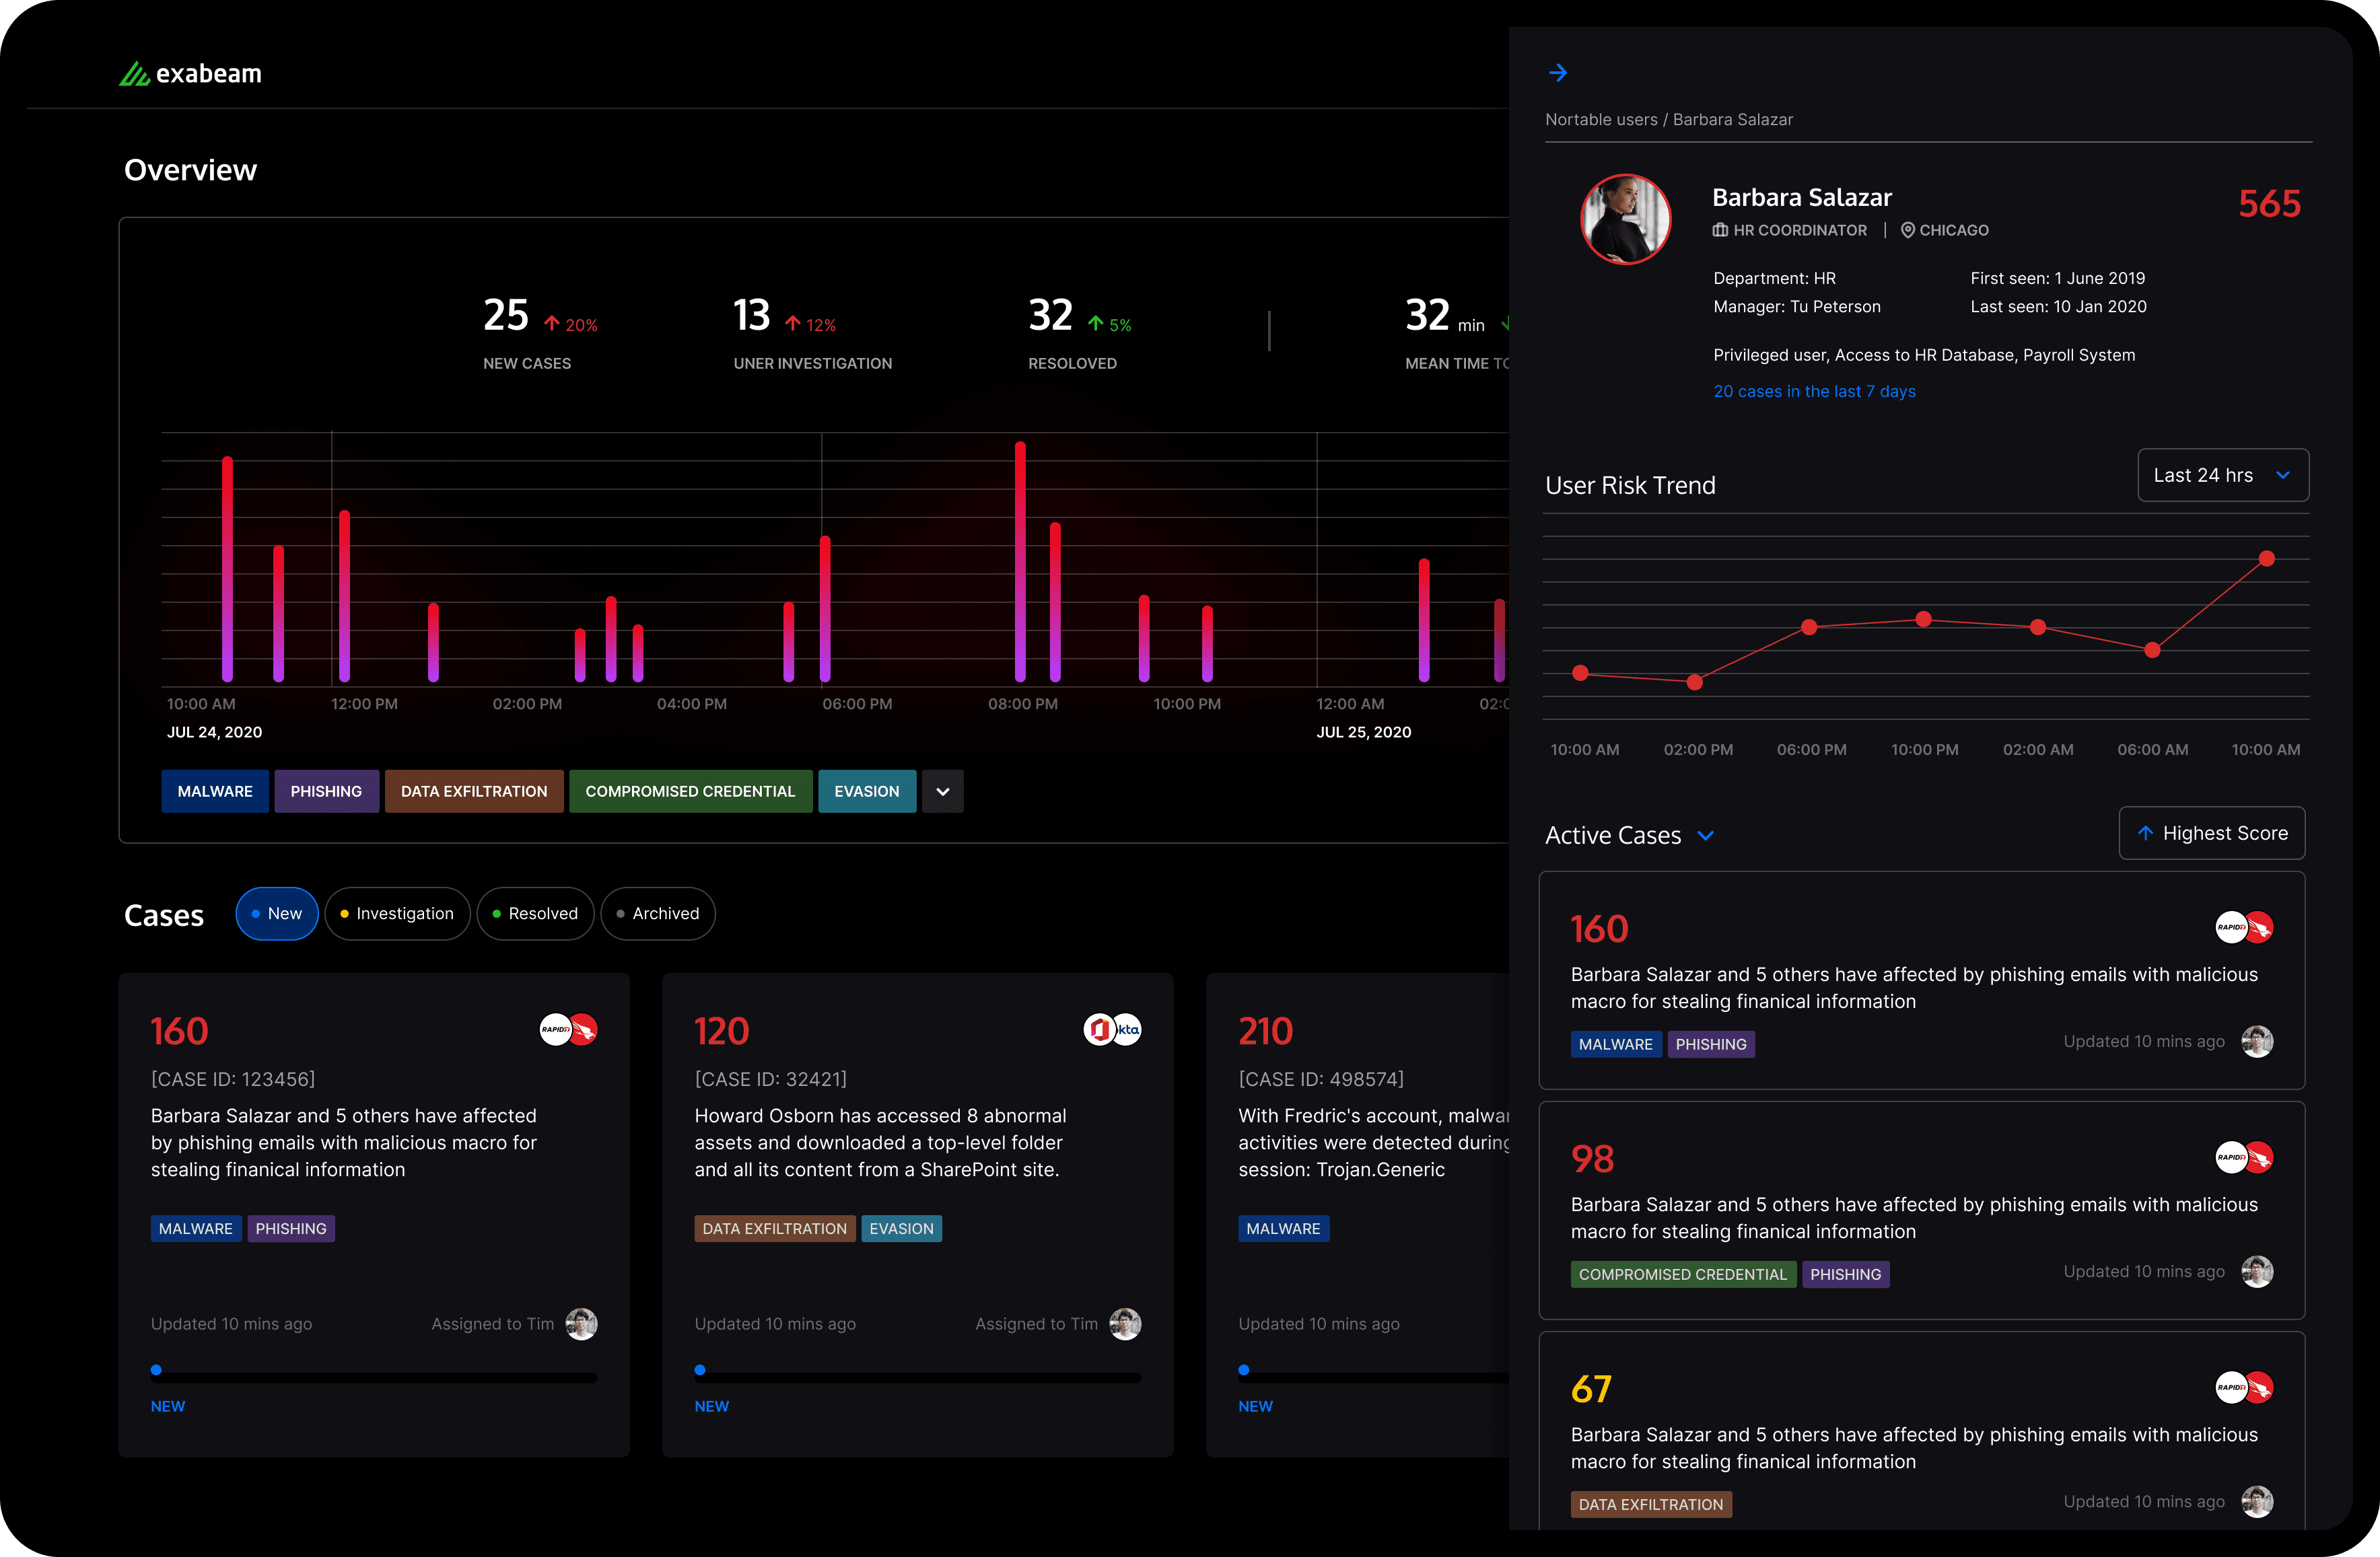Toggle the DATA EXFILTRATION chart filter
This screenshot has height=1557, width=2380.
coord(474,791)
